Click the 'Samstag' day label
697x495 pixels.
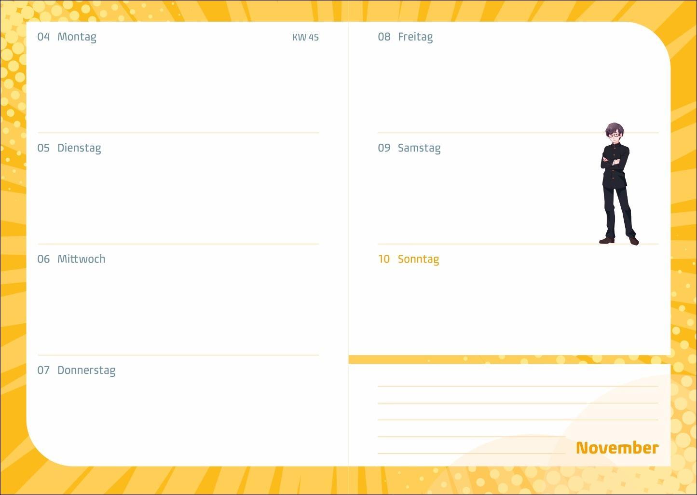[419, 148]
